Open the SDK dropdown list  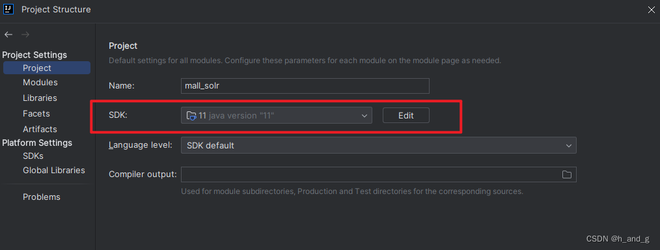[277, 115]
